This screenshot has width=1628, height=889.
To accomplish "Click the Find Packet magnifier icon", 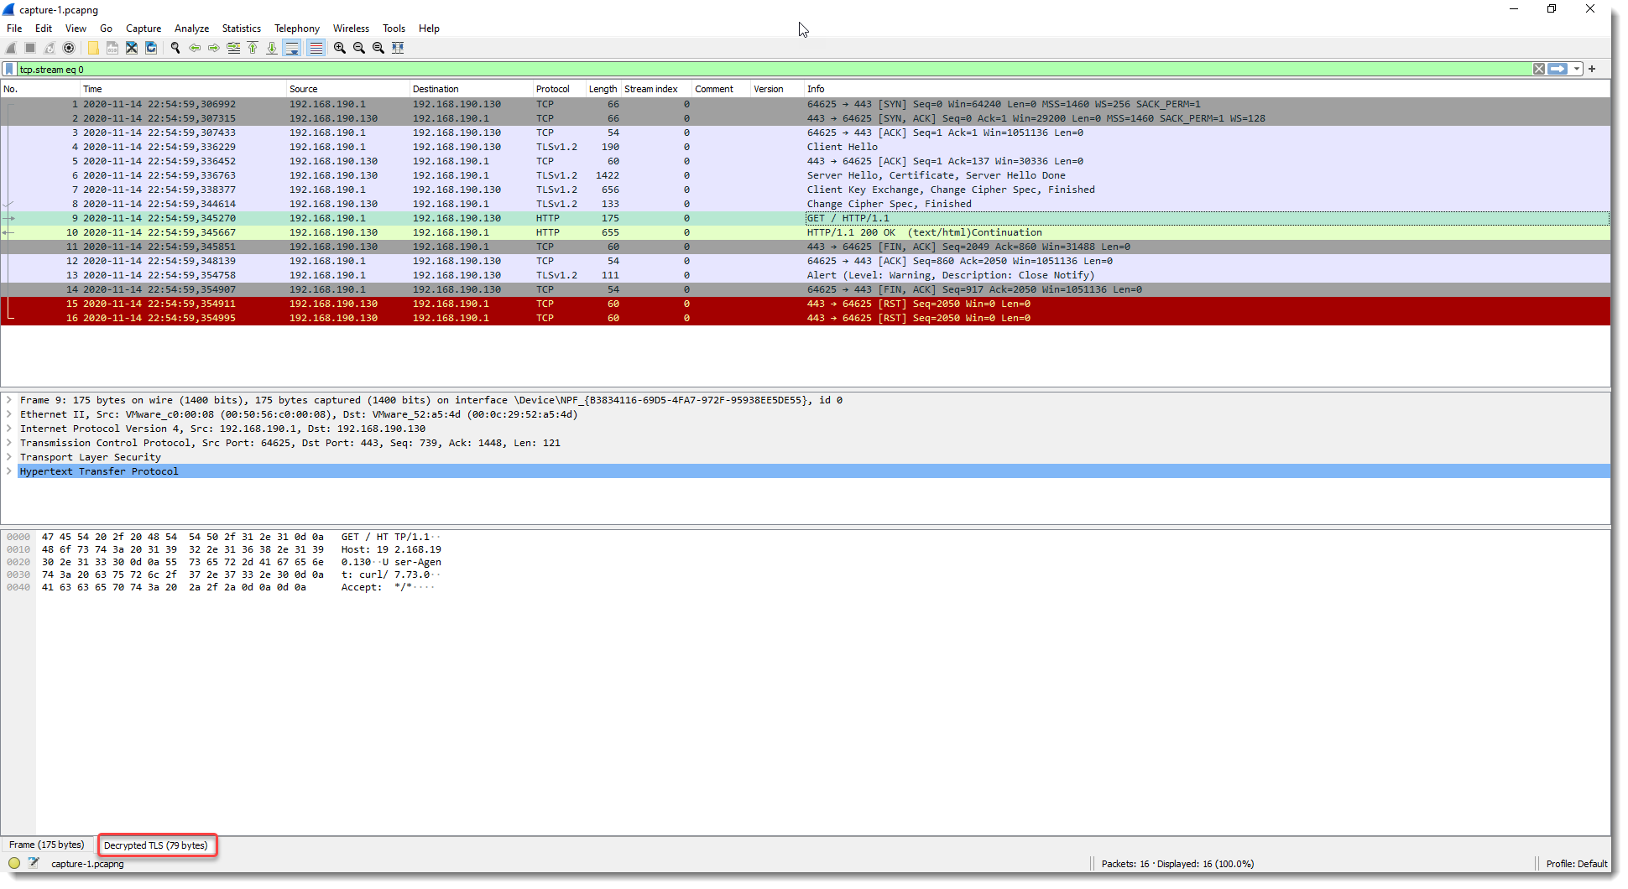I will pos(175,48).
